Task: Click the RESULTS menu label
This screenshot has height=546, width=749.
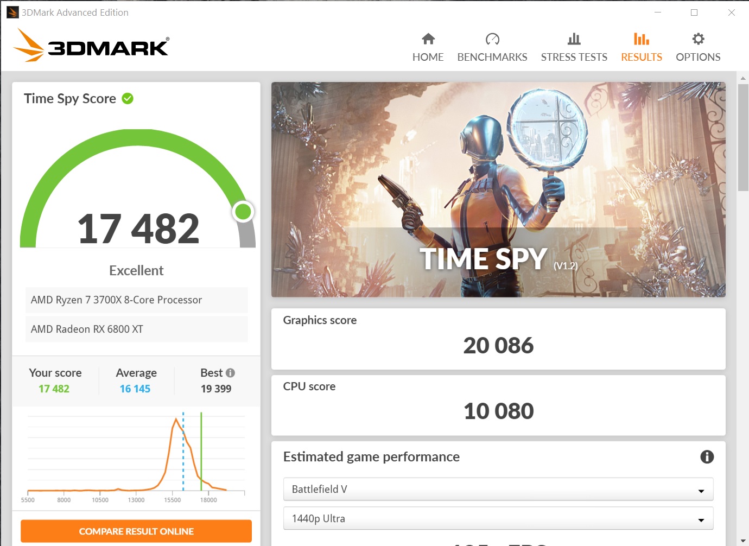Action: coord(642,57)
